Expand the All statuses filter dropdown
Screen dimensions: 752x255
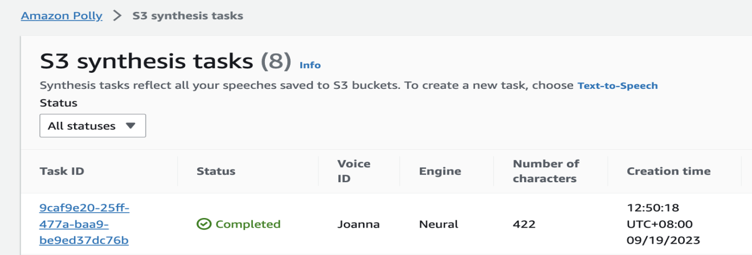pyautogui.click(x=93, y=126)
